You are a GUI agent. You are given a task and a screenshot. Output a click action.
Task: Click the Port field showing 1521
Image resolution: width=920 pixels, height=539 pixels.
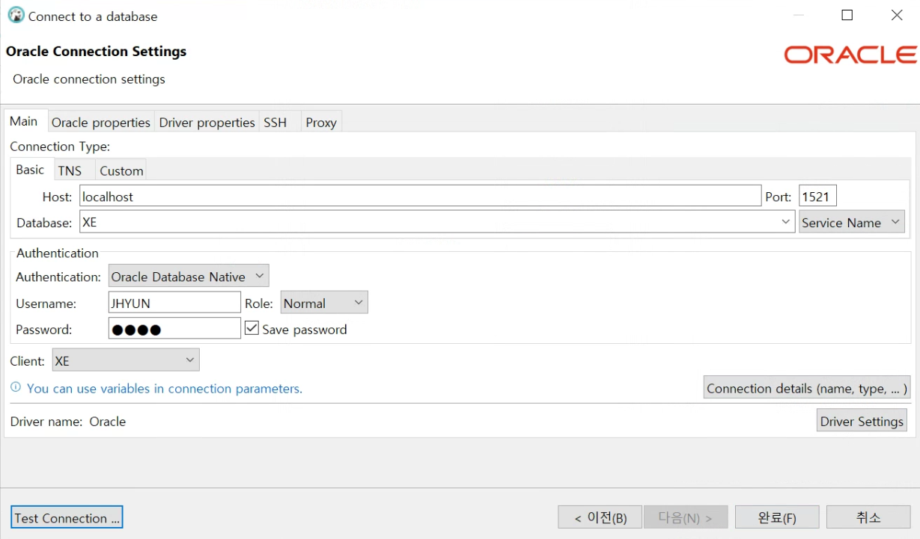click(817, 197)
